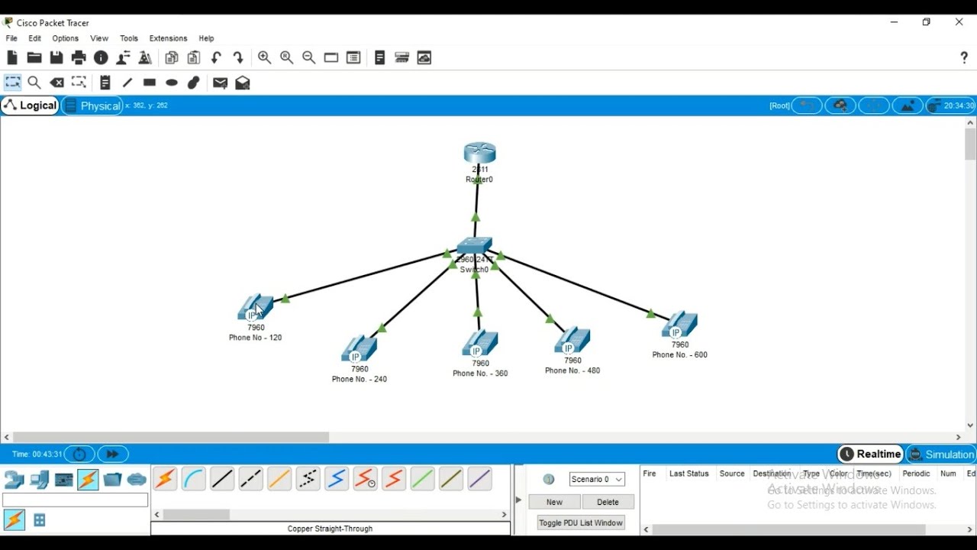The image size is (977, 550).
Task: Open the network information icon
Action: (101, 58)
